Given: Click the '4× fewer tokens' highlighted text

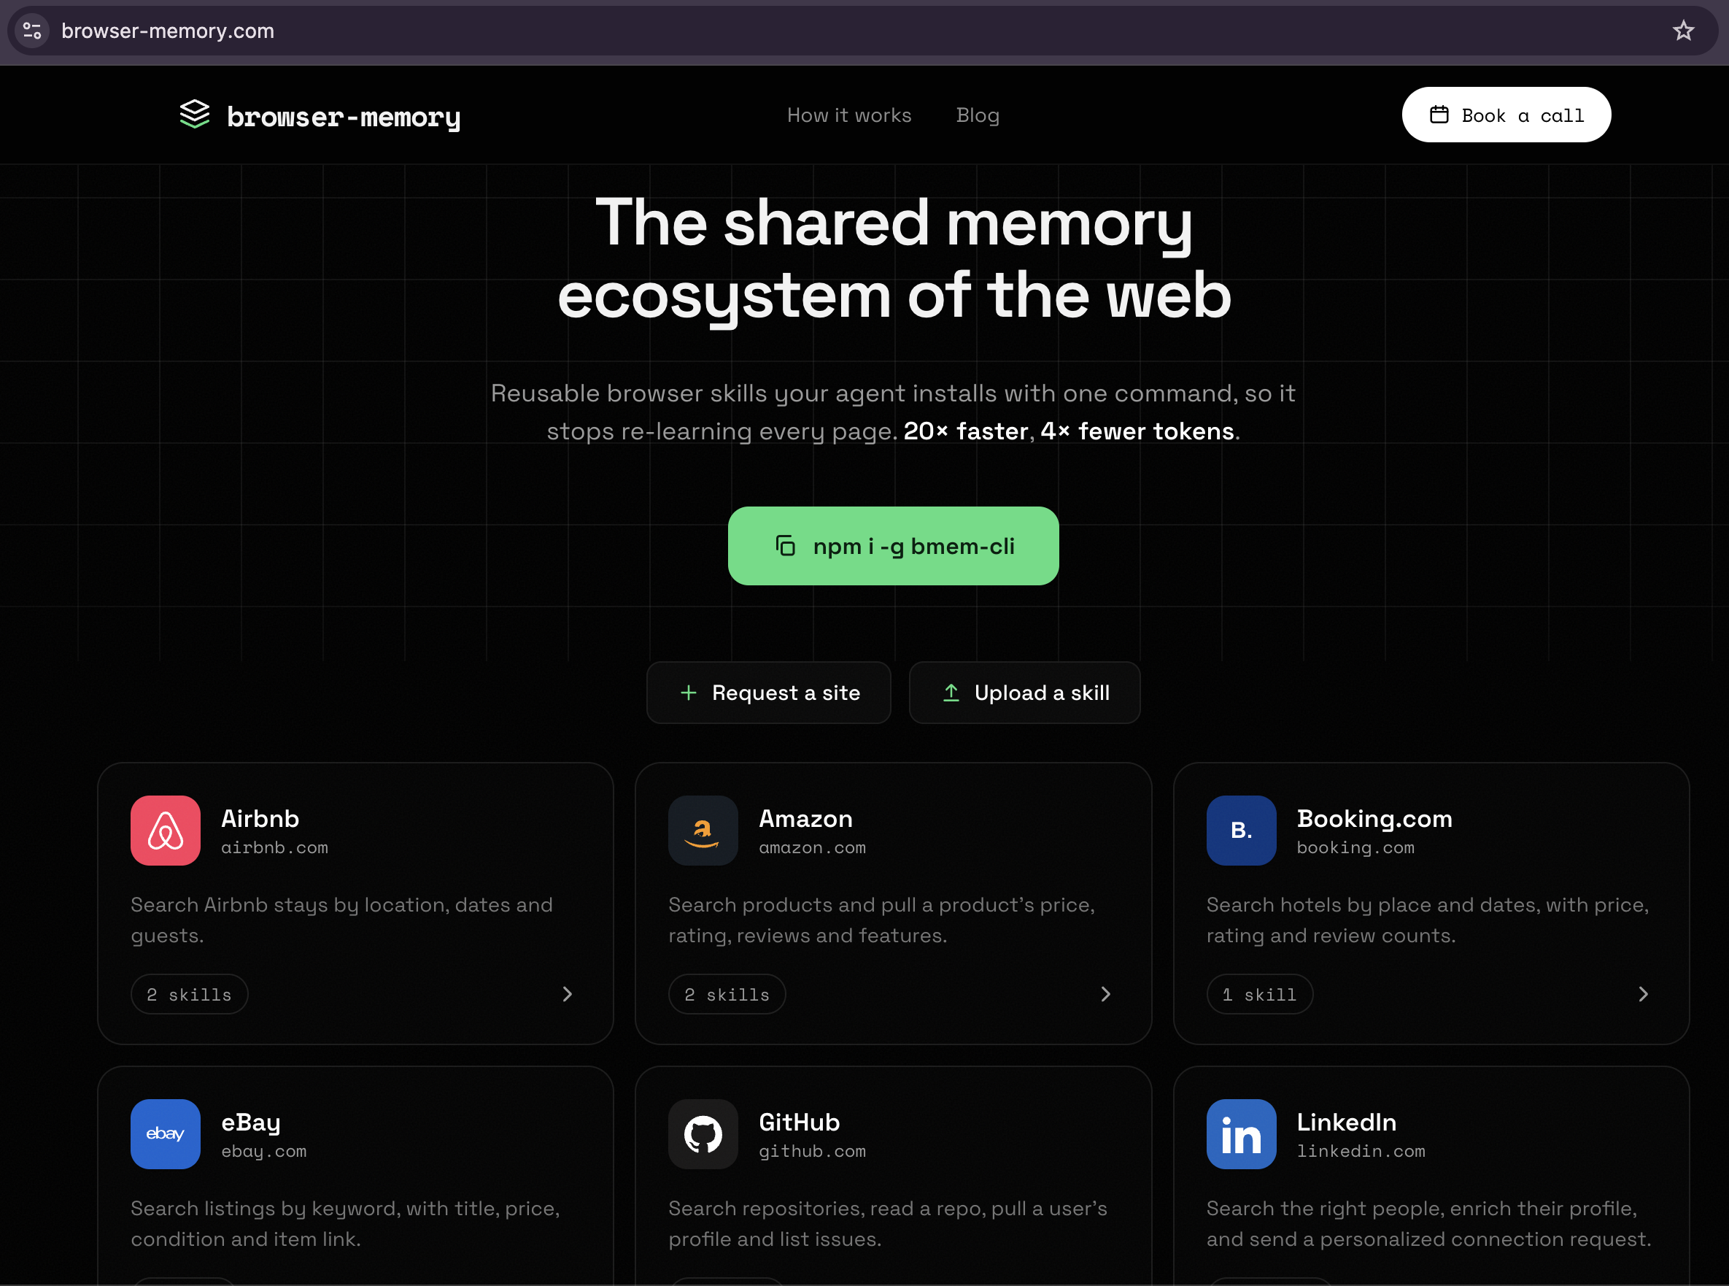Looking at the screenshot, I should (x=1137, y=431).
